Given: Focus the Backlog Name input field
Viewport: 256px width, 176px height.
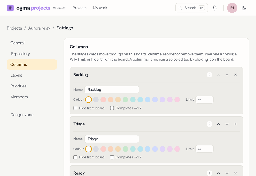Looking at the screenshot, I should (112, 90).
